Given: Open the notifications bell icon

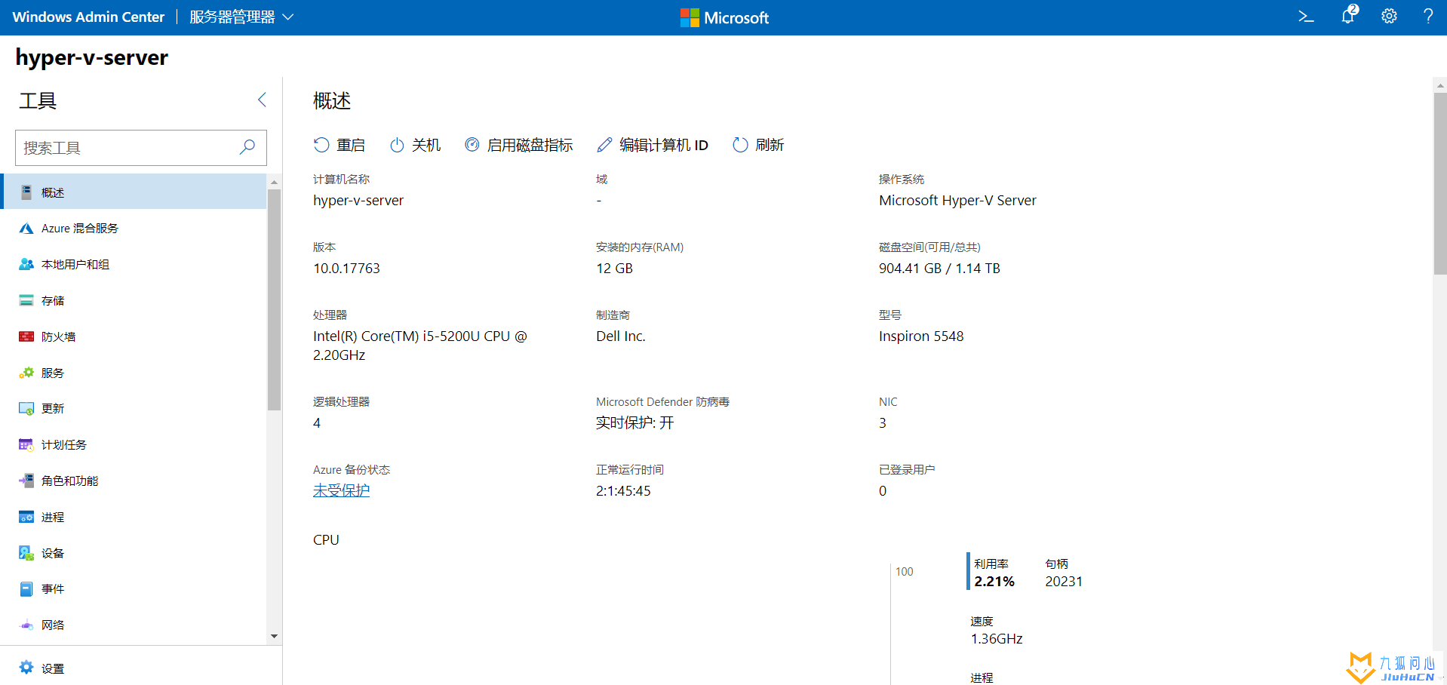Looking at the screenshot, I should (x=1349, y=15).
